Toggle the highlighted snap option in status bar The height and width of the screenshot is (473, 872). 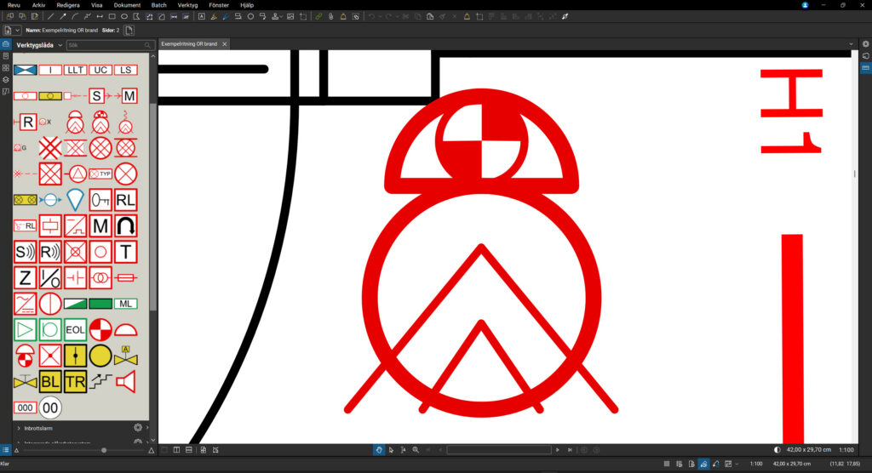(x=703, y=464)
